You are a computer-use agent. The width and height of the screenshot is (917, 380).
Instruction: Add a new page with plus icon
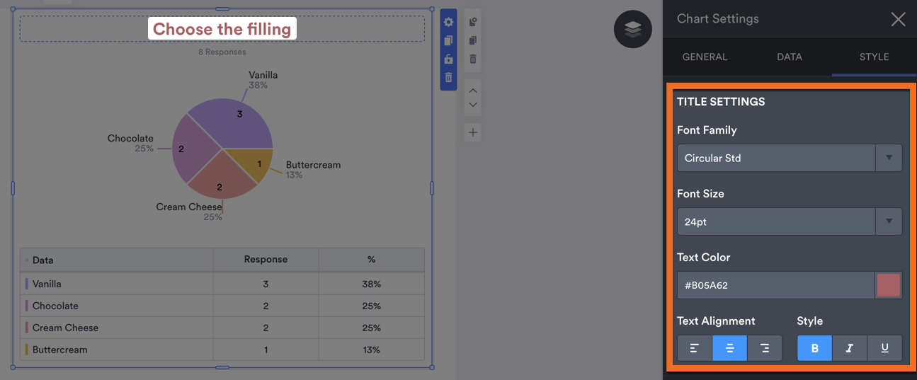(473, 132)
